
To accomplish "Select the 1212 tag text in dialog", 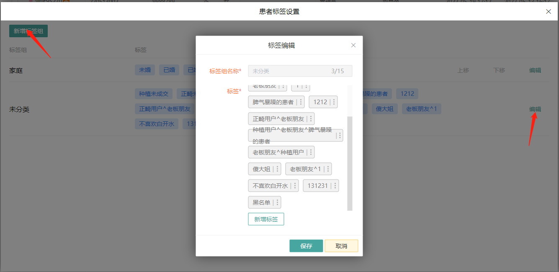I will [x=320, y=102].
